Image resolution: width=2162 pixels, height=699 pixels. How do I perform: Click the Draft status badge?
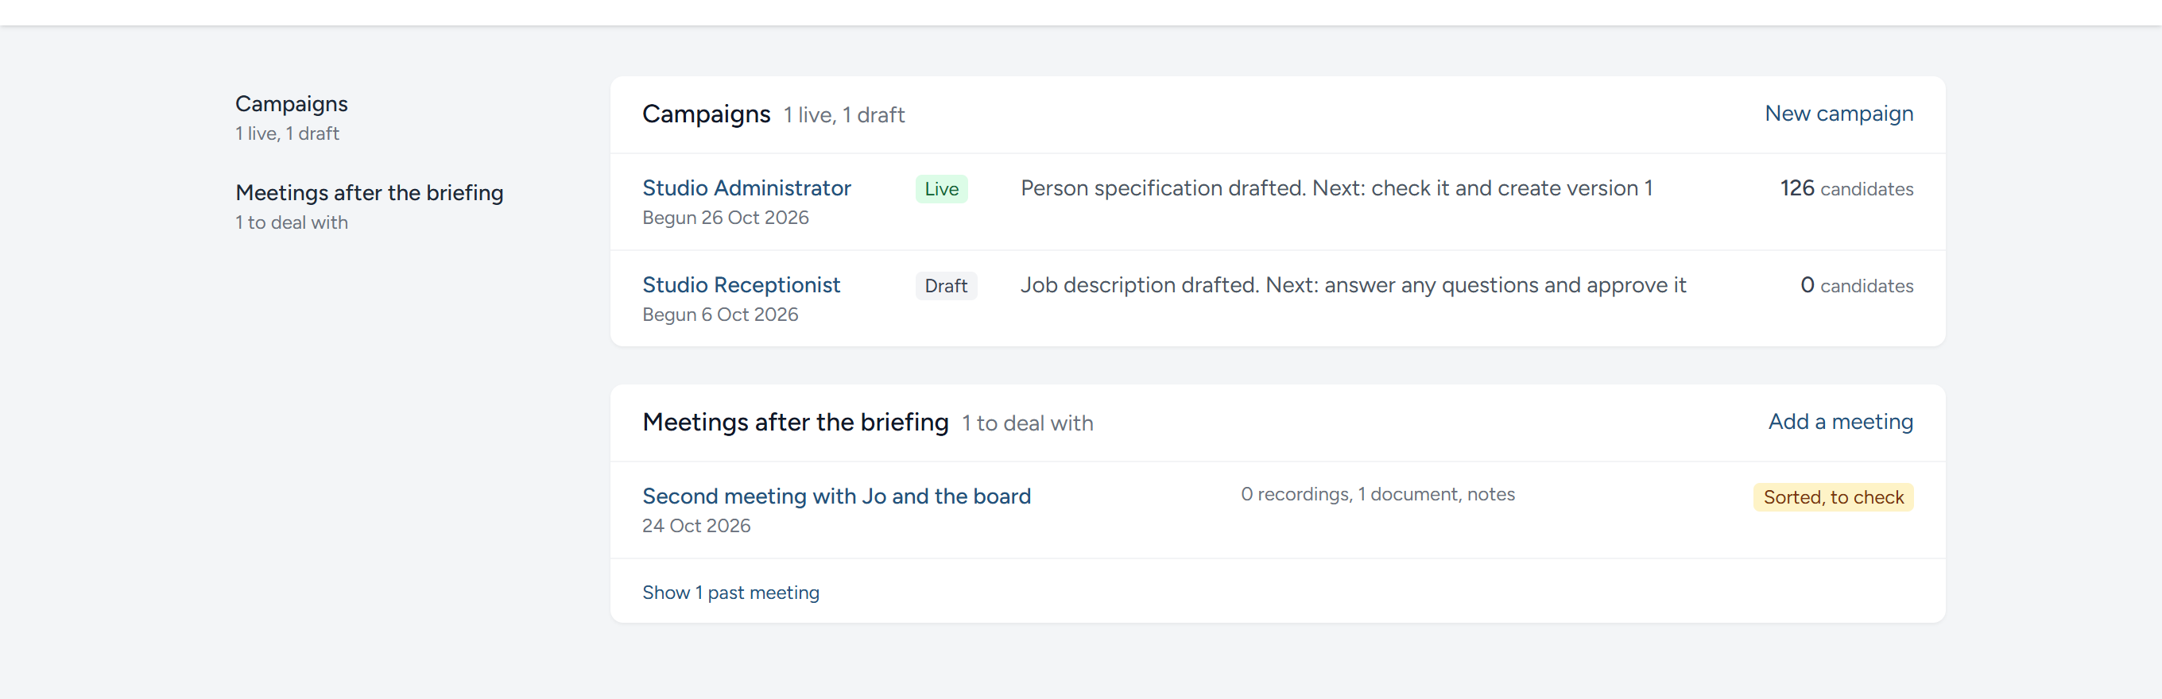pos(945,286)
